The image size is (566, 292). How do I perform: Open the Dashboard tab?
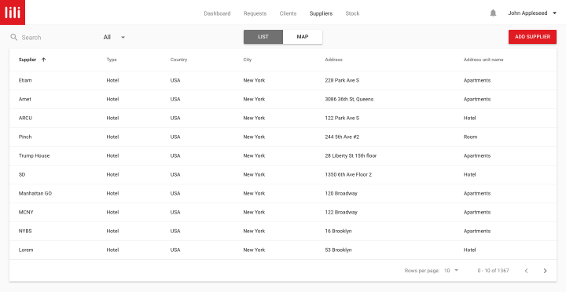(217, 13)
